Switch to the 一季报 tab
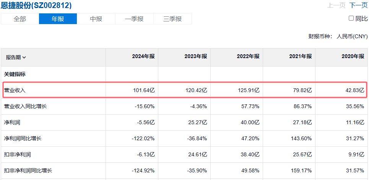The image size is (369, 180). [134, 19]
